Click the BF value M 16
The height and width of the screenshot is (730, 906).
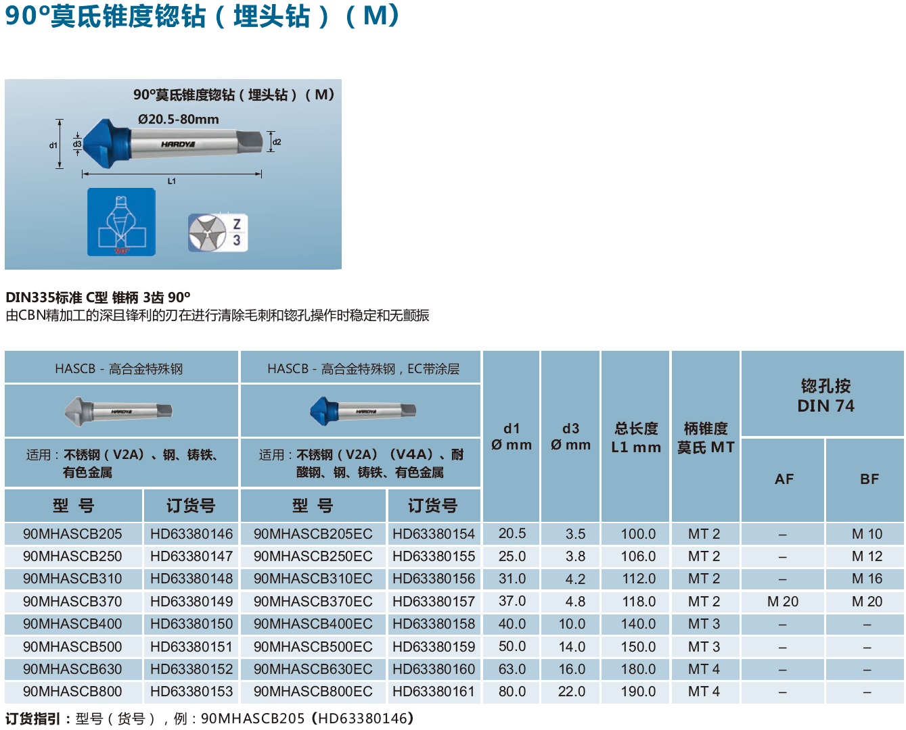[x=867, y=579]
